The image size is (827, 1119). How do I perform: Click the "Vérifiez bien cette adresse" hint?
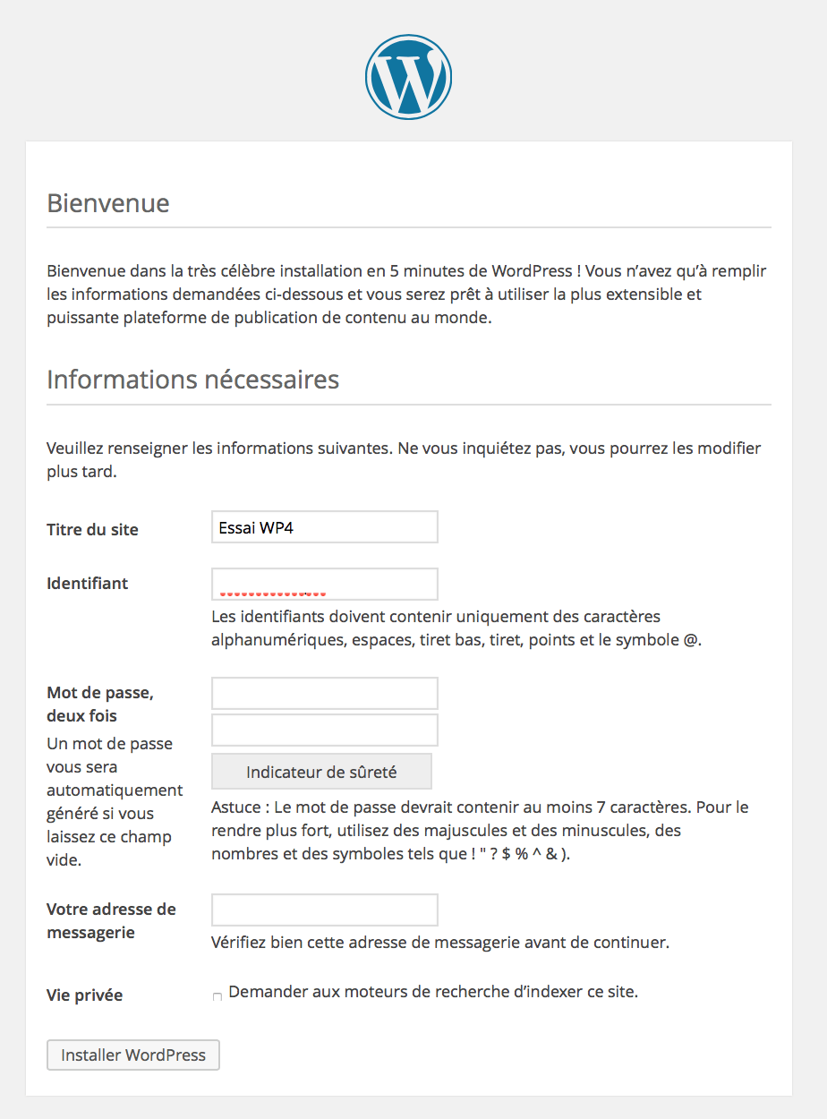[439, 943]
